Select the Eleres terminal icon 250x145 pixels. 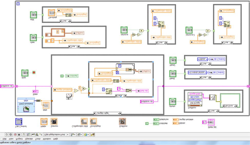coord(176,123)
